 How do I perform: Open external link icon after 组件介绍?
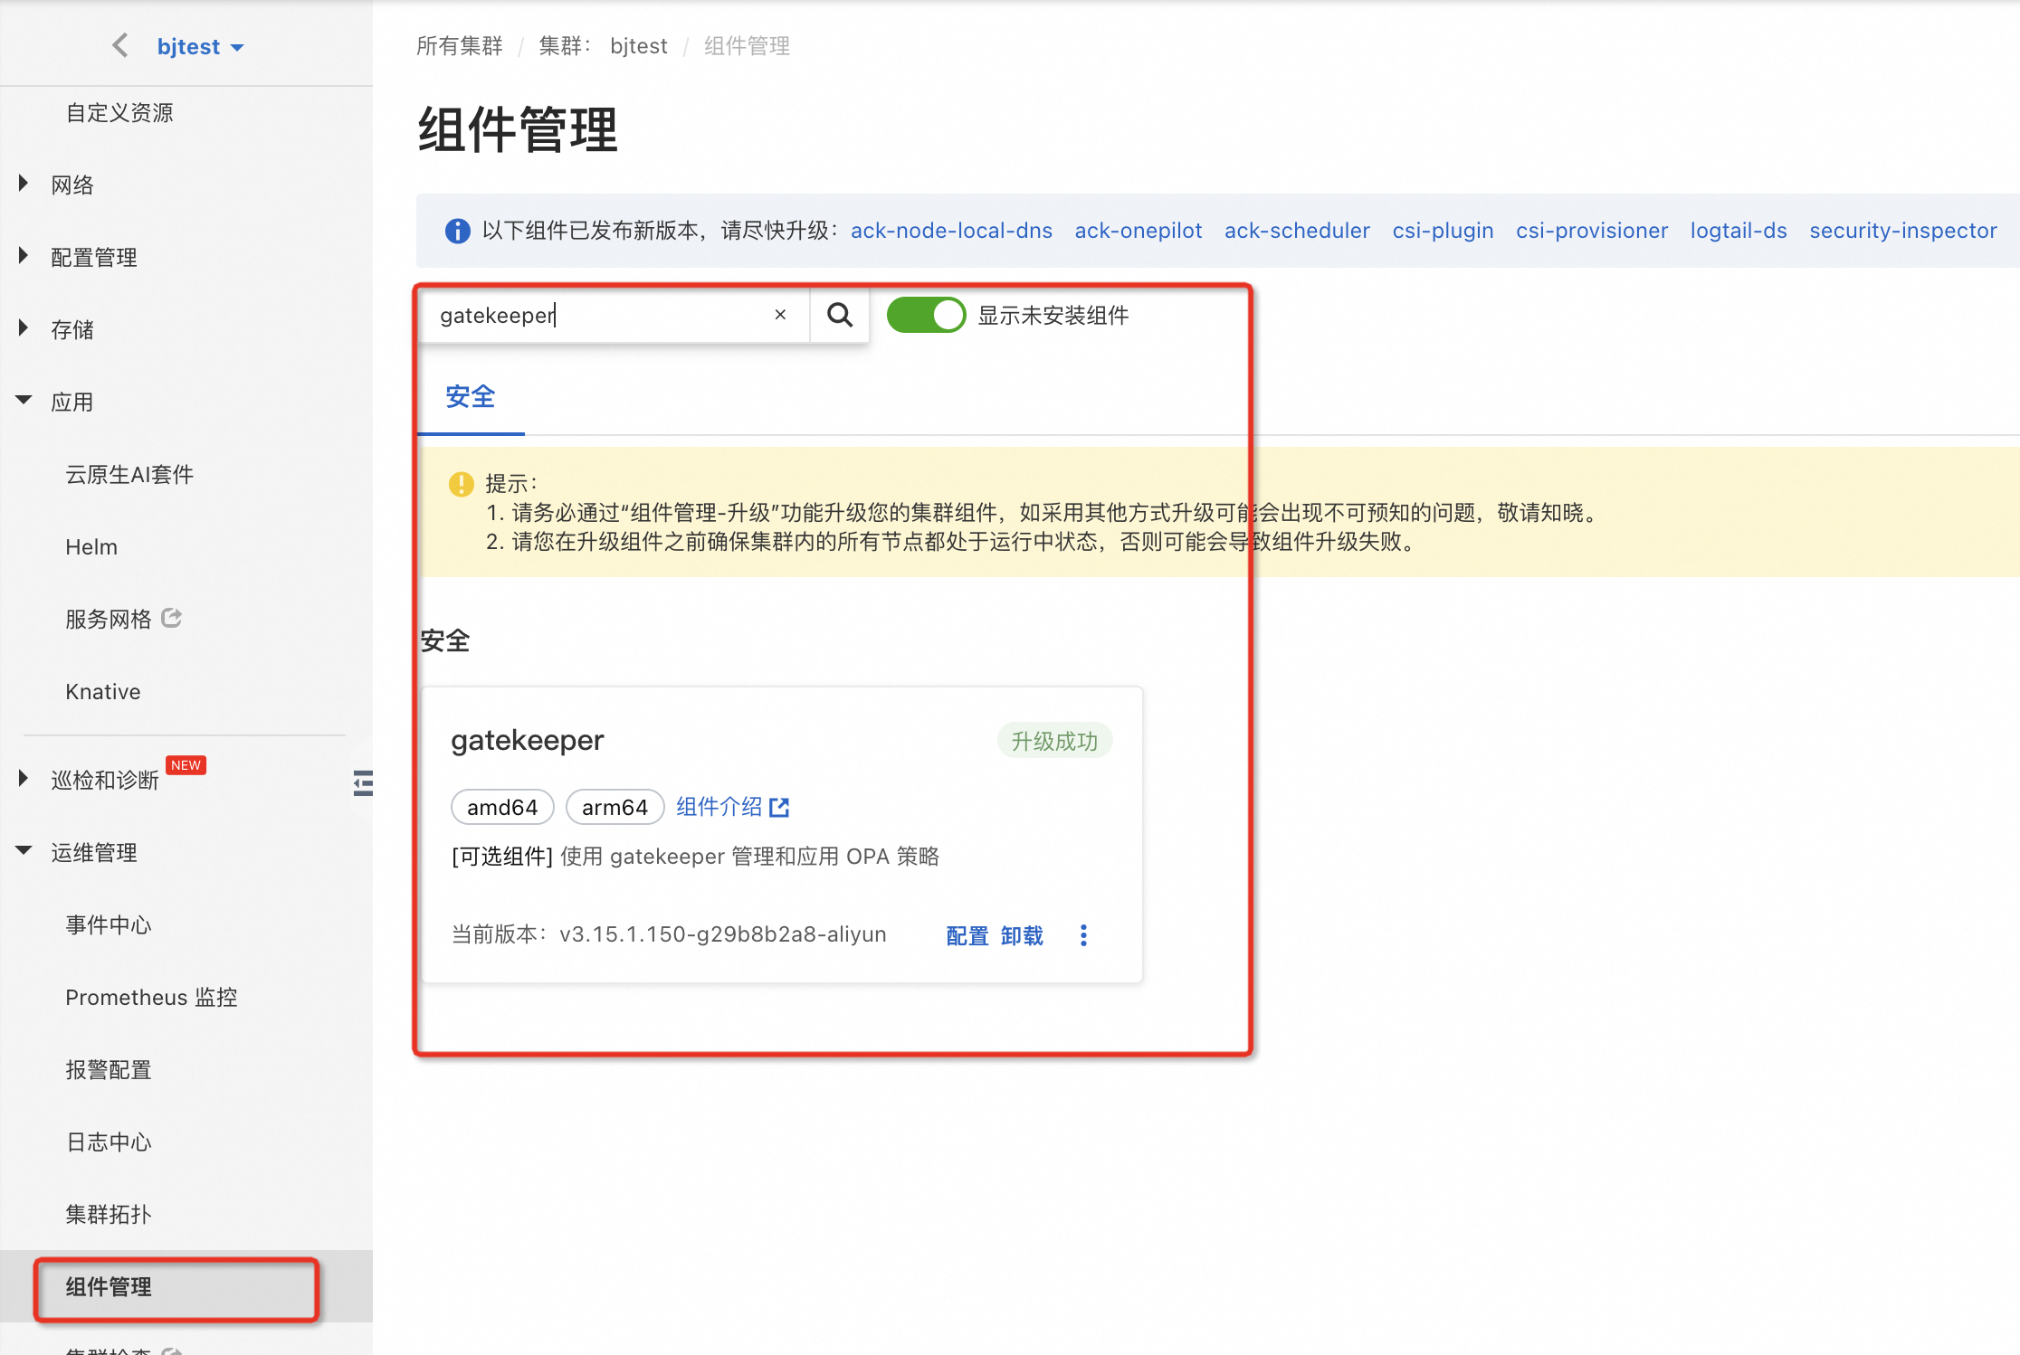coord(779,807)
